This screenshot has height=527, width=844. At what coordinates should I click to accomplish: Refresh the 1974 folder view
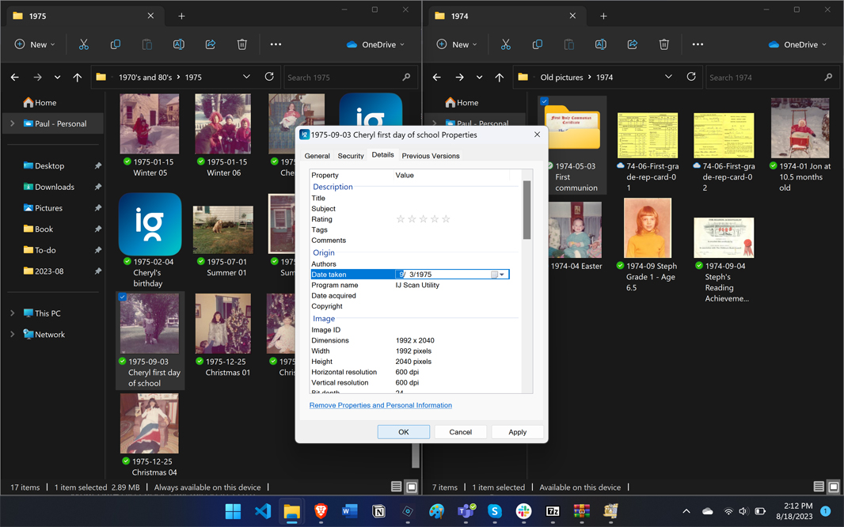pyautogui.click(x=691, y=77)
